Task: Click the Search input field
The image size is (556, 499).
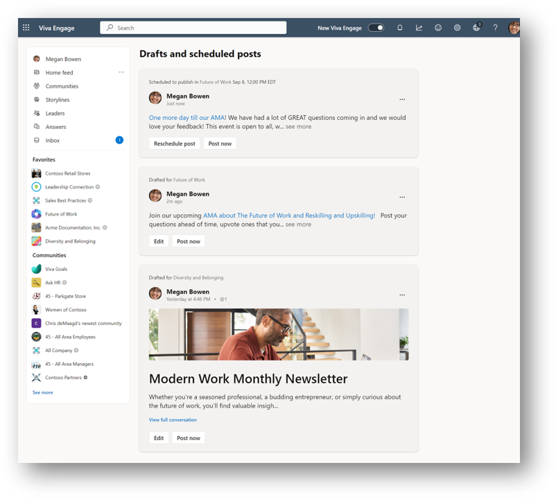Action: coord(193,28)
